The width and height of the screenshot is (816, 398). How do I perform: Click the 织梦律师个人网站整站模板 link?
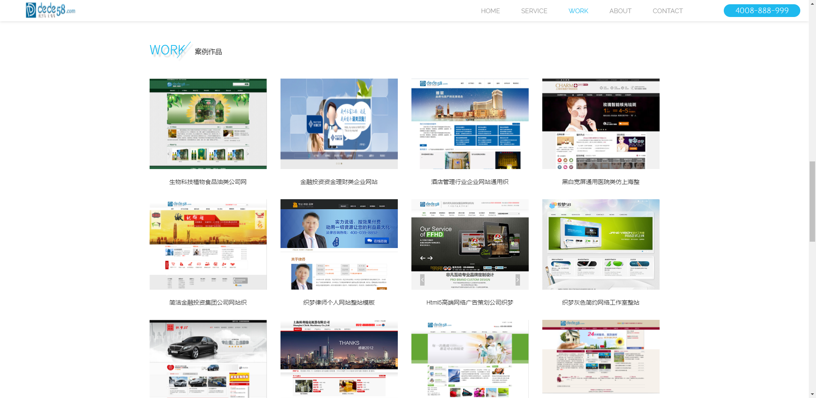pos(339,302)
